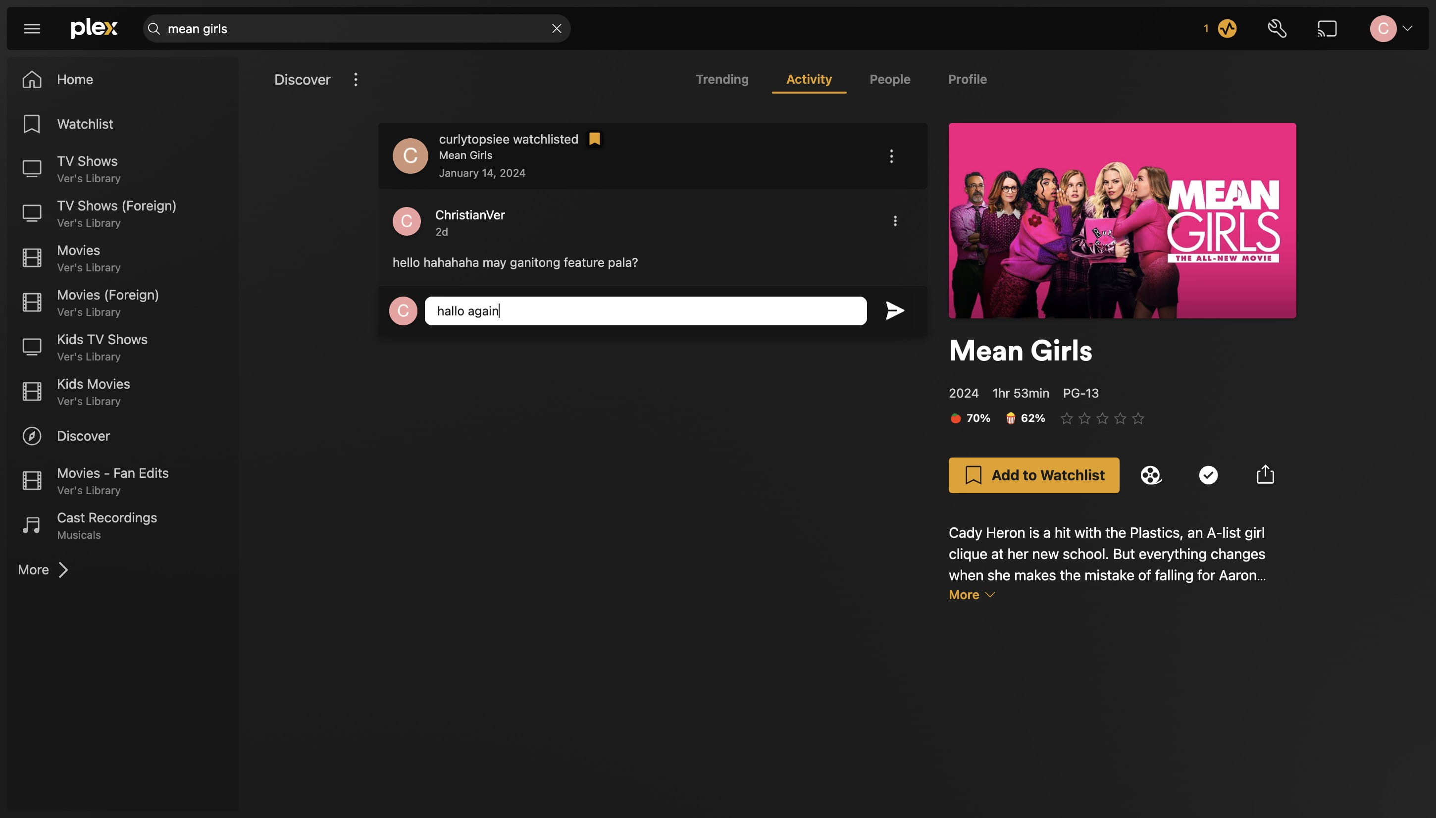Click the search magnifier icon
The height and width of the screenshot is (818, 1436).
coord(154,29)
